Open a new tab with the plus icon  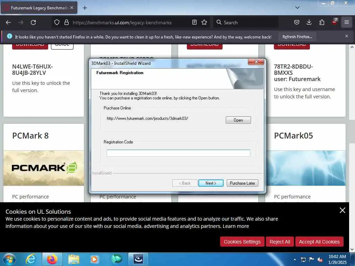point(85,8)
